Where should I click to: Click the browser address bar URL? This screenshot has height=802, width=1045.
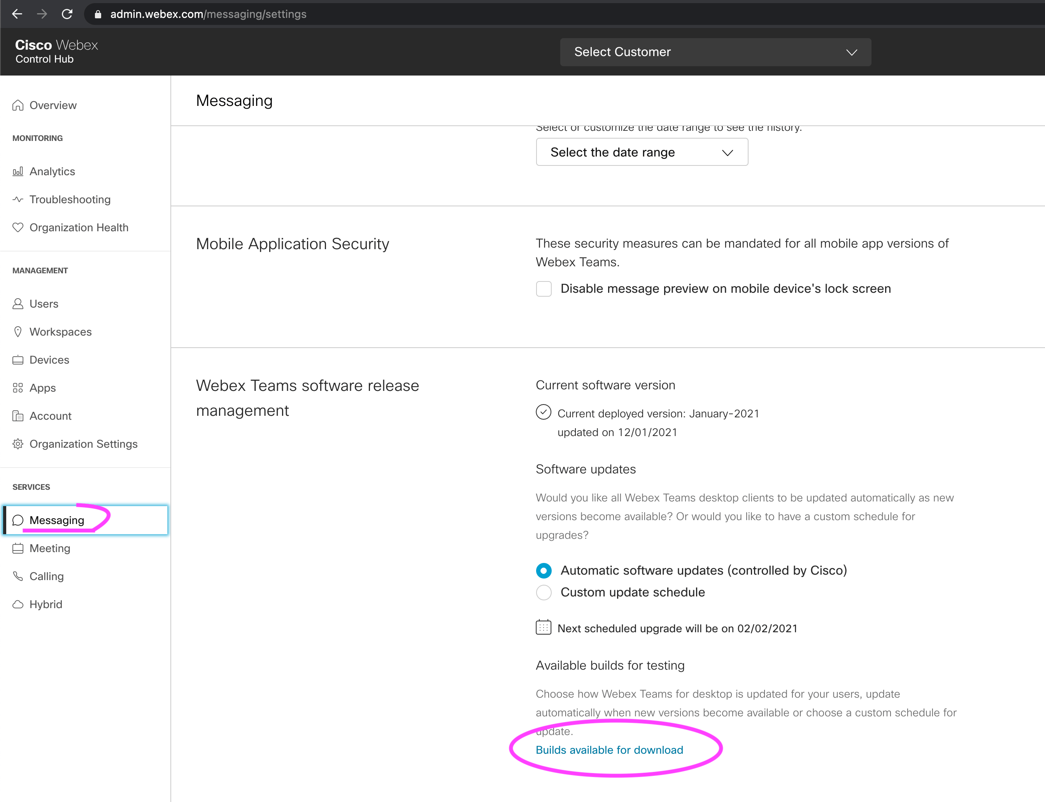[x=208, y=14]
